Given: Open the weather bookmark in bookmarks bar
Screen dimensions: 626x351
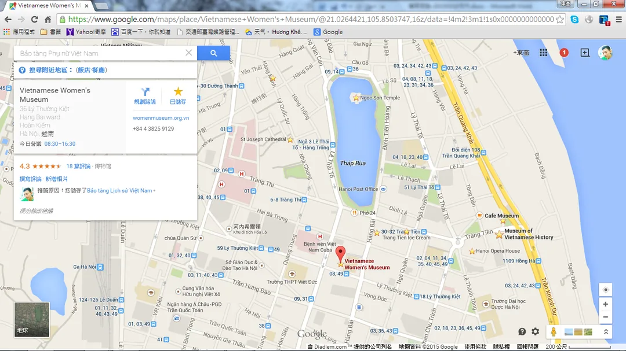Looking at the screenshot, I should (x=276, y=32).
